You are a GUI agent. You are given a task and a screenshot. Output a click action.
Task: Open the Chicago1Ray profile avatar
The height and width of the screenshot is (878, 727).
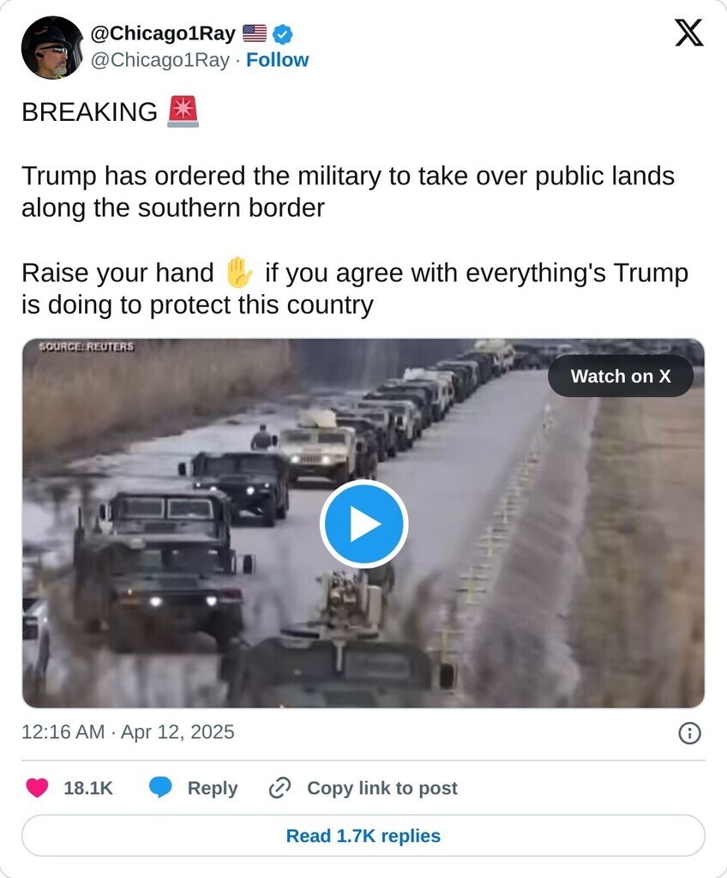pyautogui.click(x=52, y=48)
